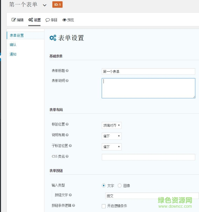Click help icon beside CSS 类名

67,156
